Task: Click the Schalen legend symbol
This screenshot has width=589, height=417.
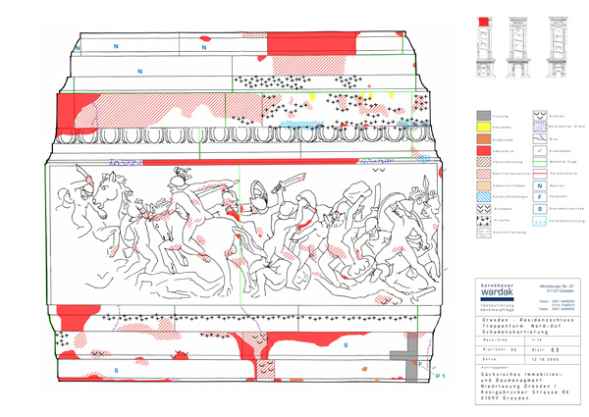Action: (540, 116)
